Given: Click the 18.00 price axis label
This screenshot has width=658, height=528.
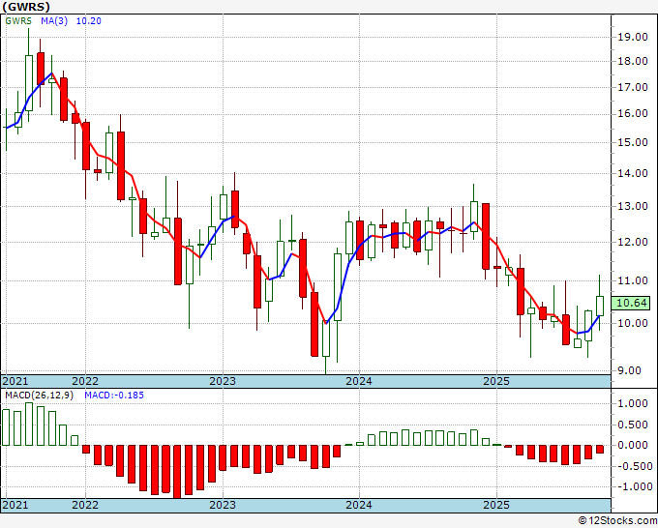Looking at the screenshot, I should (x=633, y=61).
